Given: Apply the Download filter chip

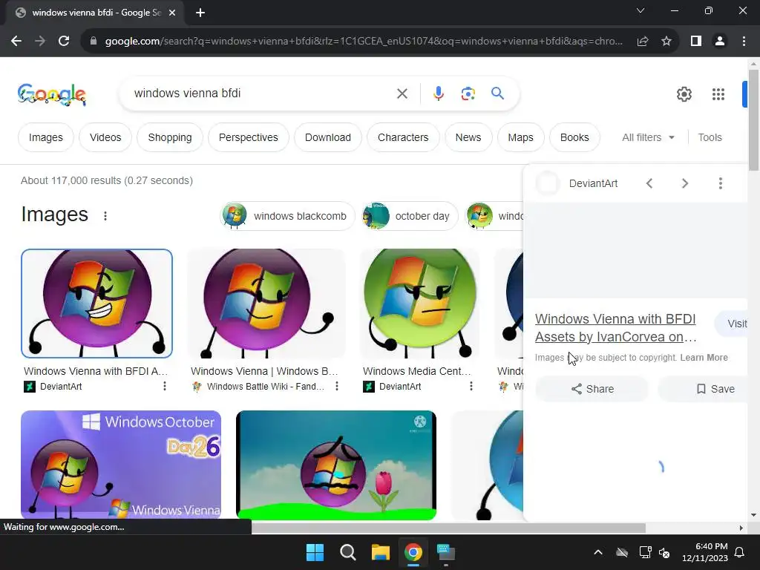Looking at the screenshot, I should (327, 137).
